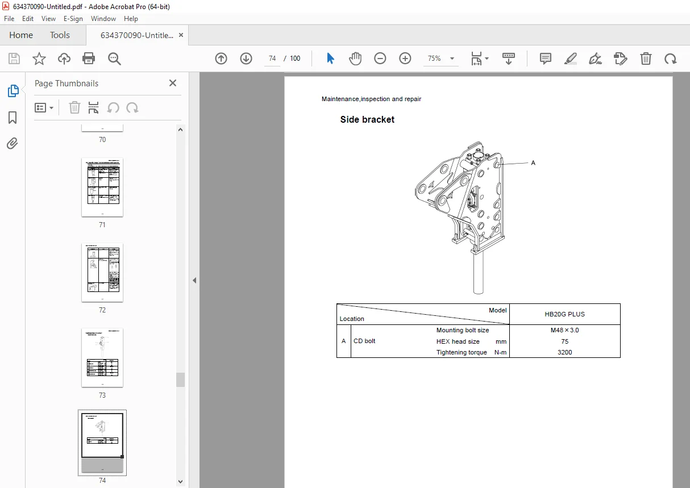This screenshot has width=690, height=488.
Task: Go to next page with down arrow
Action: [x=246, y=59]
